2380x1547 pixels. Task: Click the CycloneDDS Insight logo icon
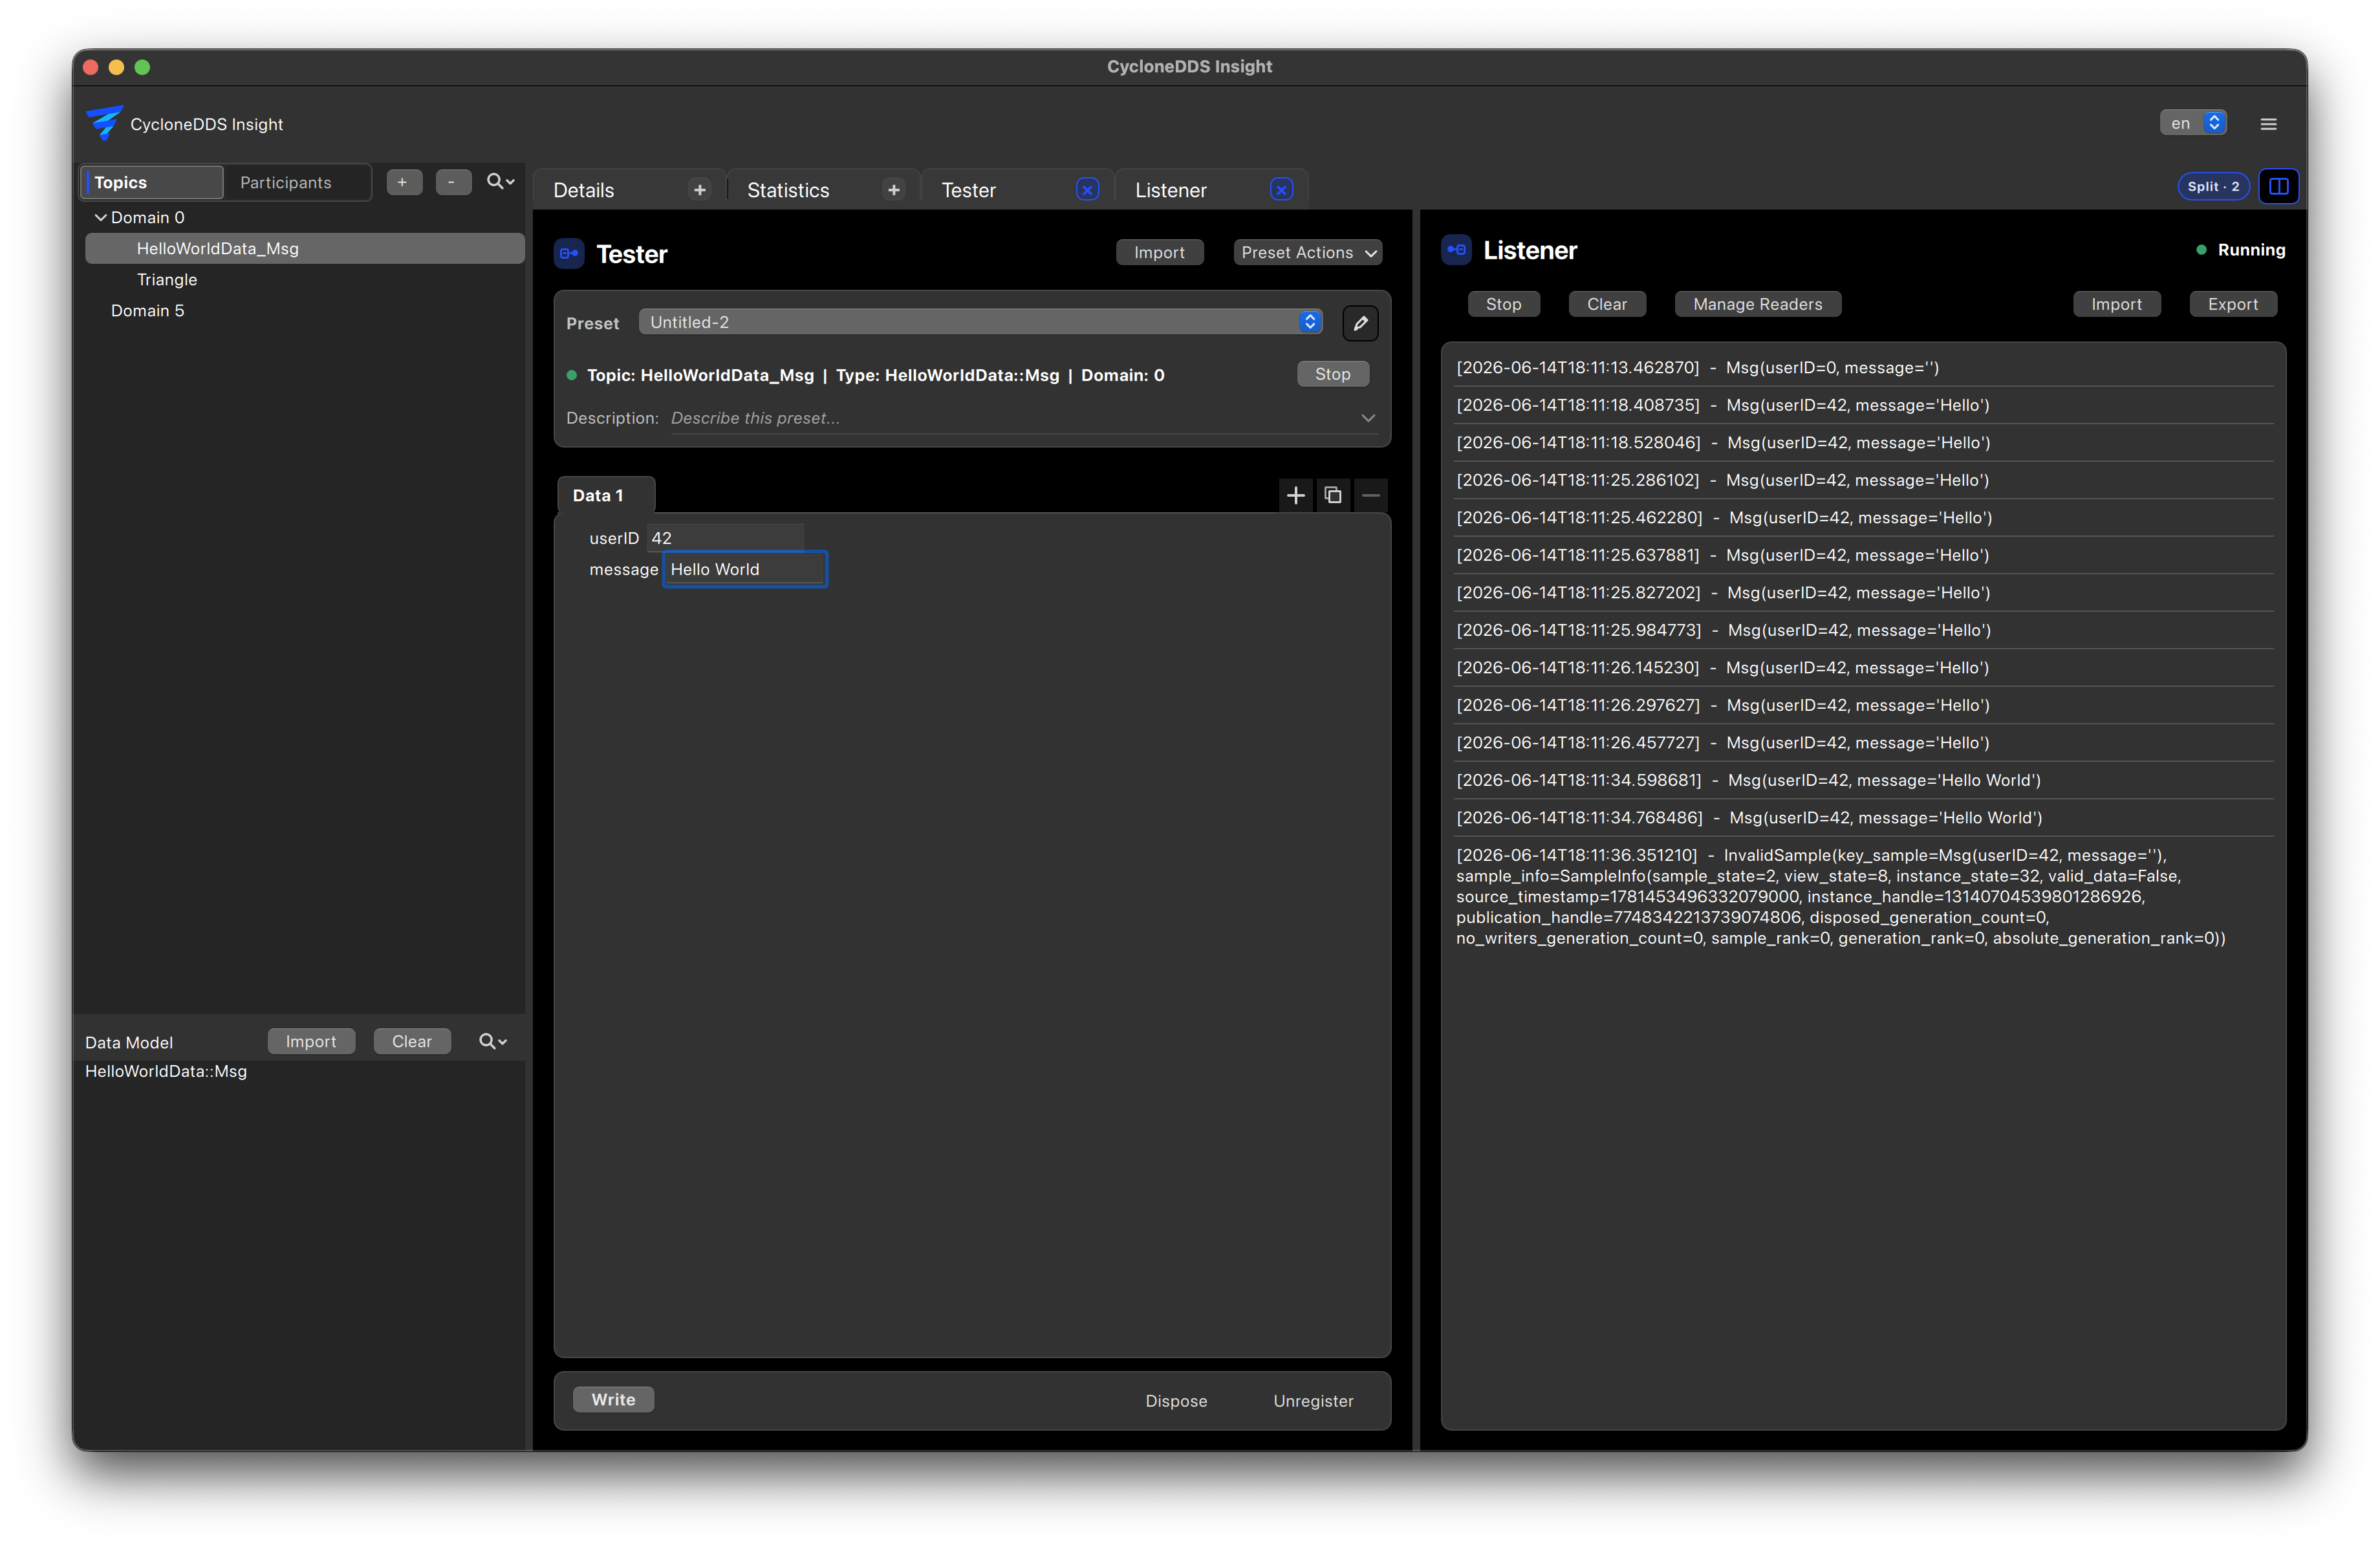coord(104,123)
